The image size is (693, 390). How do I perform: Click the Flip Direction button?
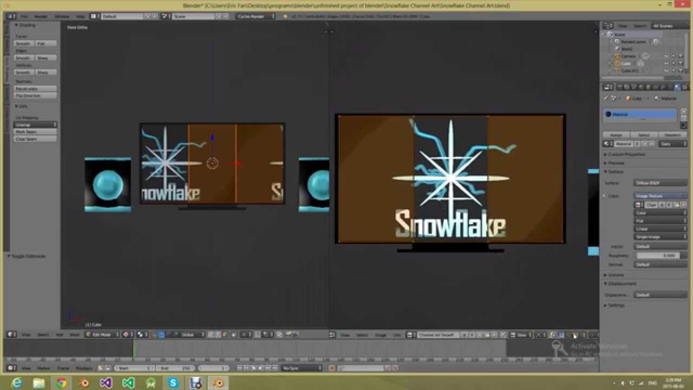click(35, 95)
